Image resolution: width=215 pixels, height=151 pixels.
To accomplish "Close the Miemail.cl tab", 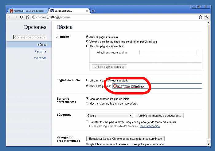I will 46,11.
